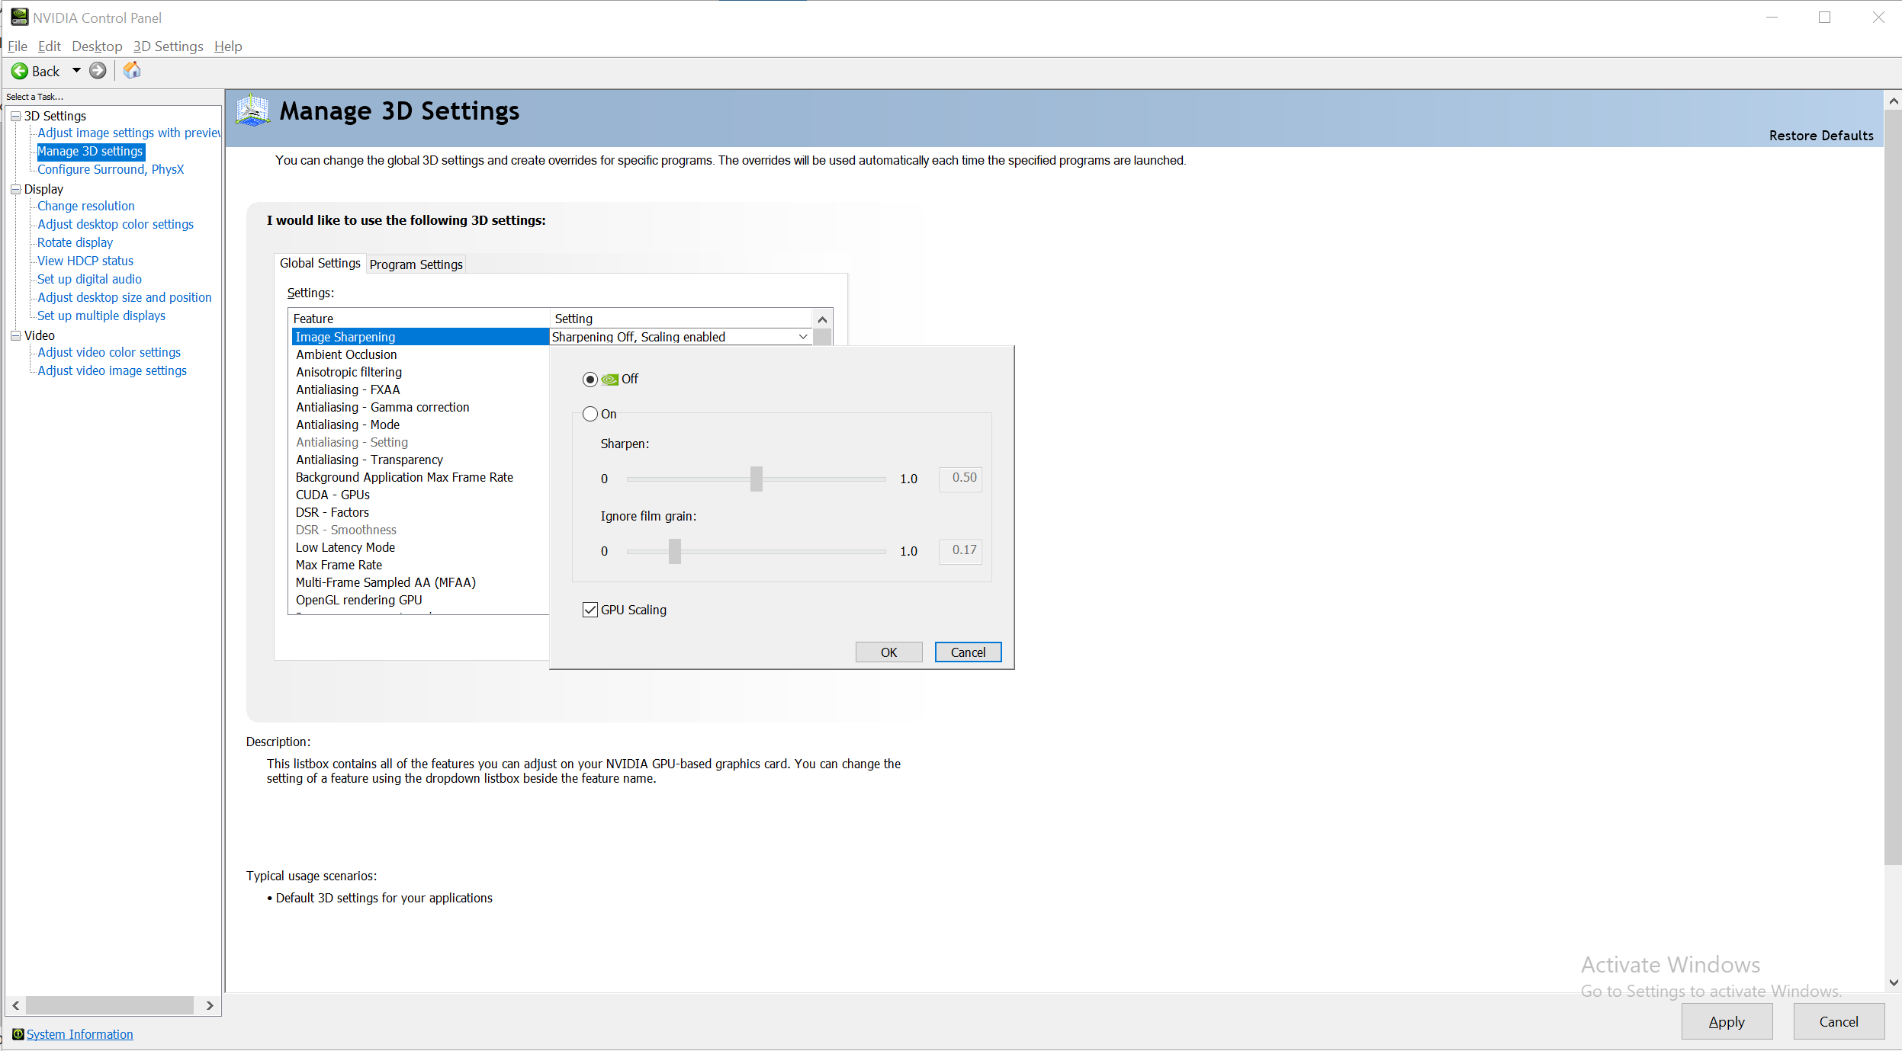Screen dimensions: 1902x1051
Task: Open Rotate display
Action: (75, 242)
